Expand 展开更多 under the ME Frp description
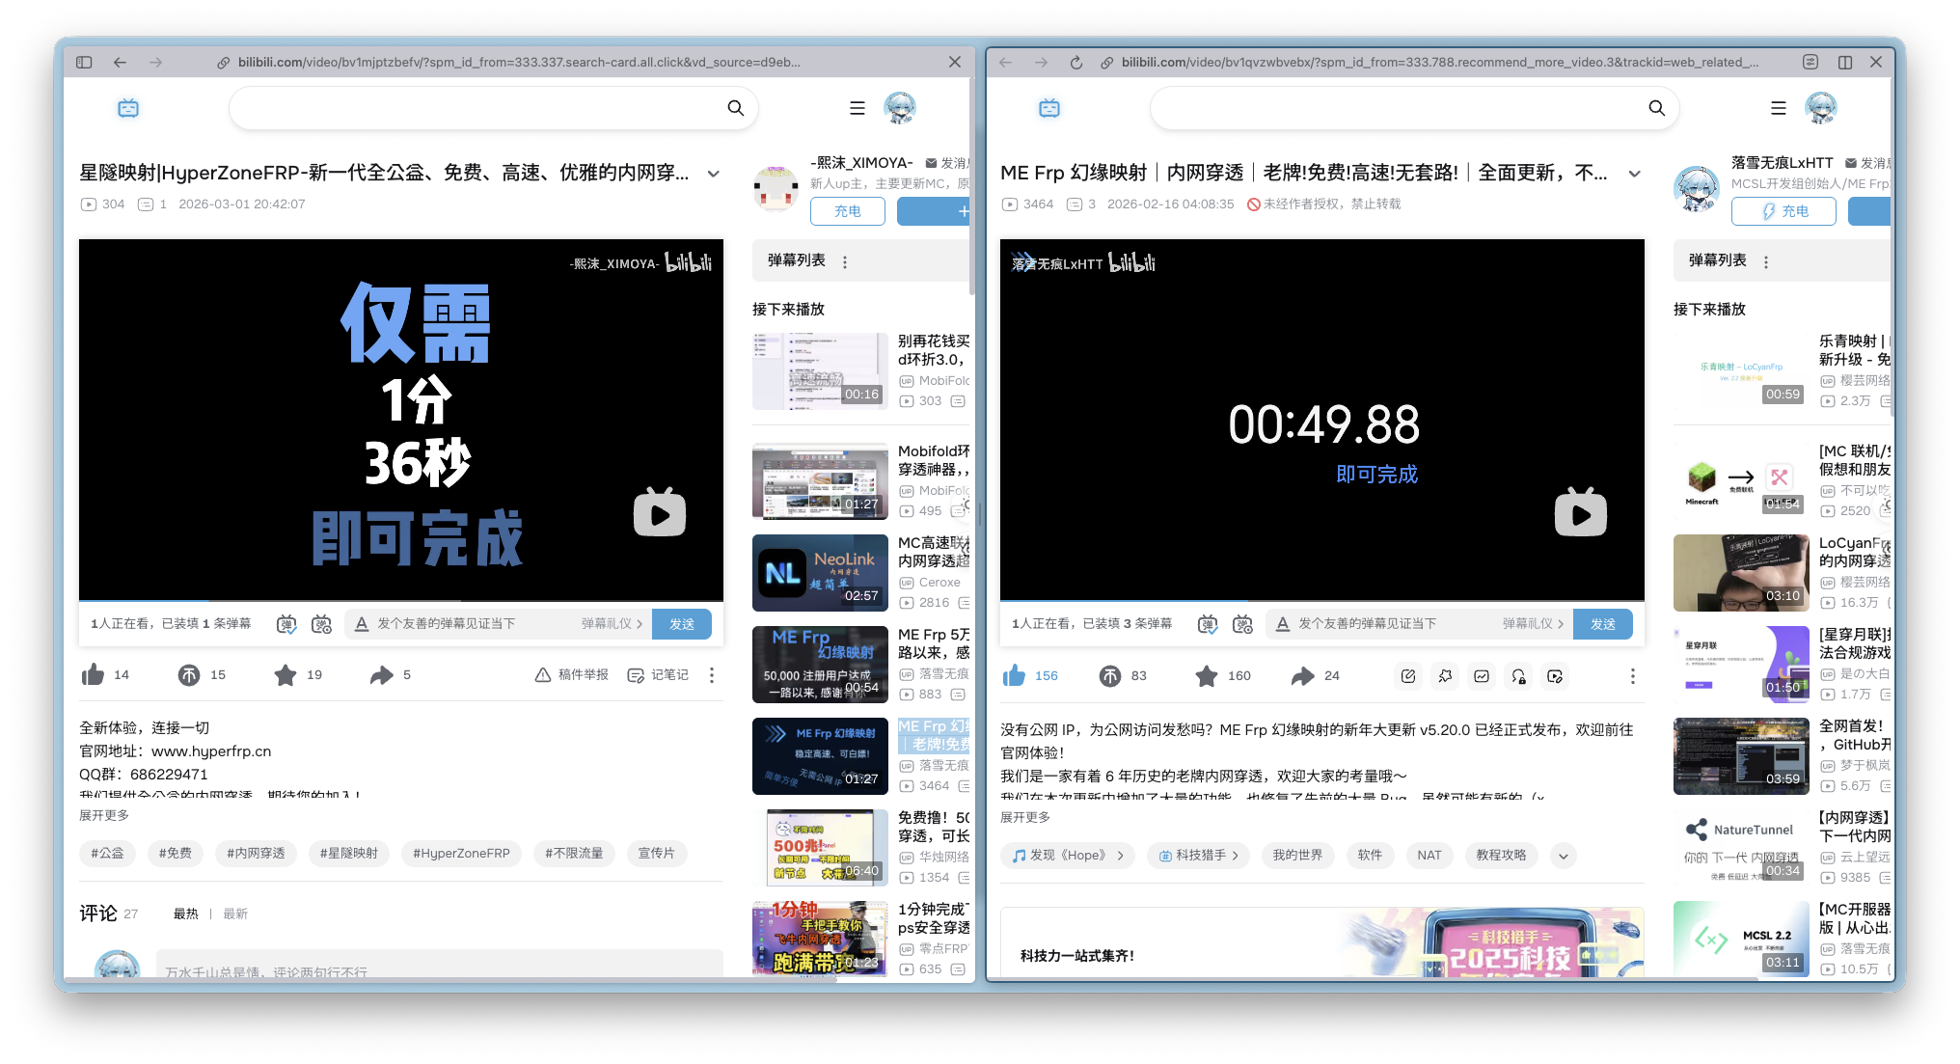The image size is (1960, 1064). (1024, 817)
